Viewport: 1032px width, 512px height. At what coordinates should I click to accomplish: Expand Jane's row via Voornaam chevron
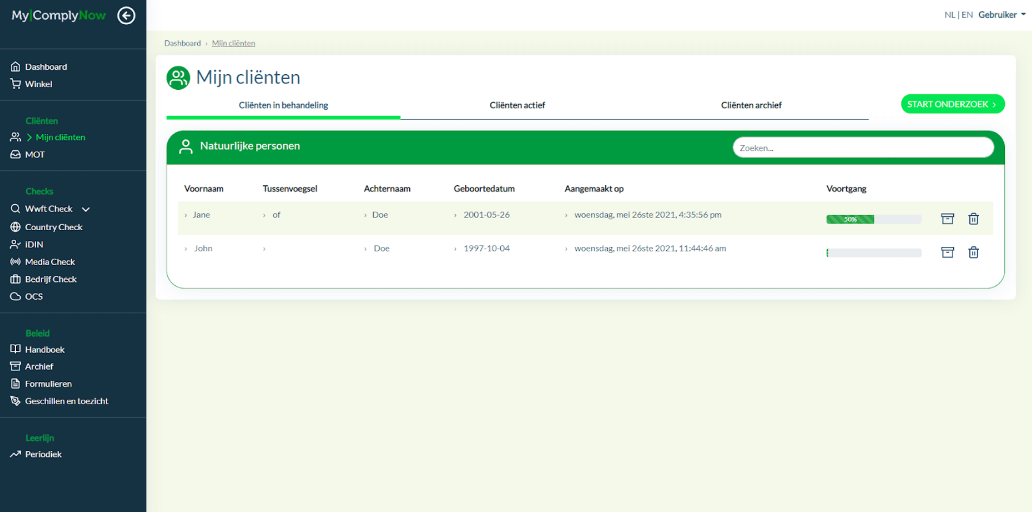(186, 215)
